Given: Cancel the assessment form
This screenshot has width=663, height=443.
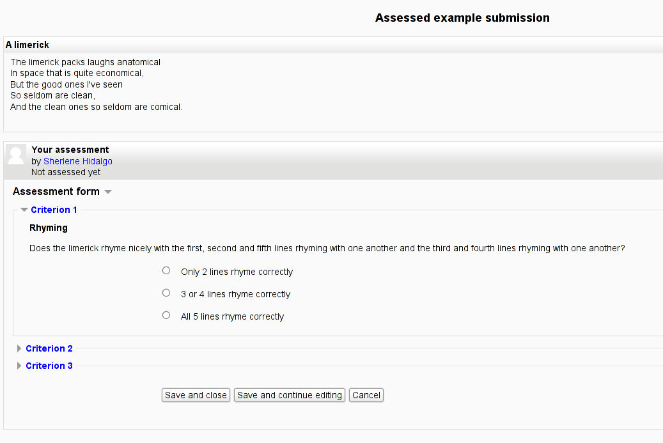Looking at the screenshot, I should (366, 395).
